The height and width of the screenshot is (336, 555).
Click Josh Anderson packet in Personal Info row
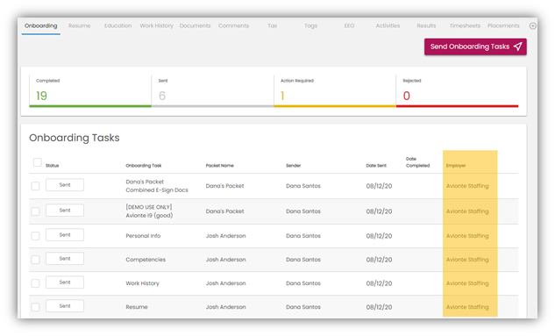coord(226,236)
